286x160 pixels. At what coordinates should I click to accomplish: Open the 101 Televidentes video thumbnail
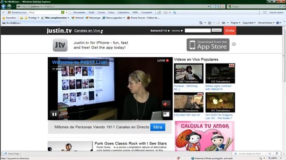pos(220,103)
